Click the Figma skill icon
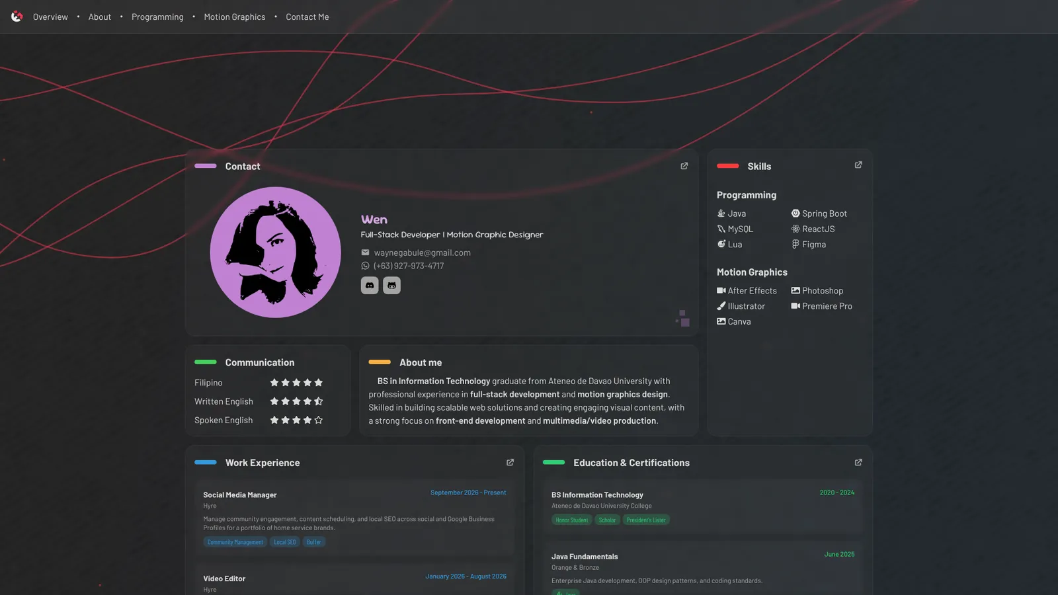This screenshot has width=1058, height=595. click(x=795, y=244)
